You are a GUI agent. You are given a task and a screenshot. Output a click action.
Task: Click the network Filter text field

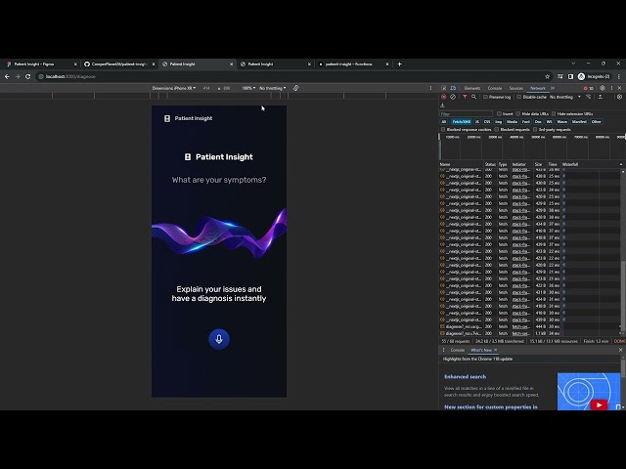466,114
